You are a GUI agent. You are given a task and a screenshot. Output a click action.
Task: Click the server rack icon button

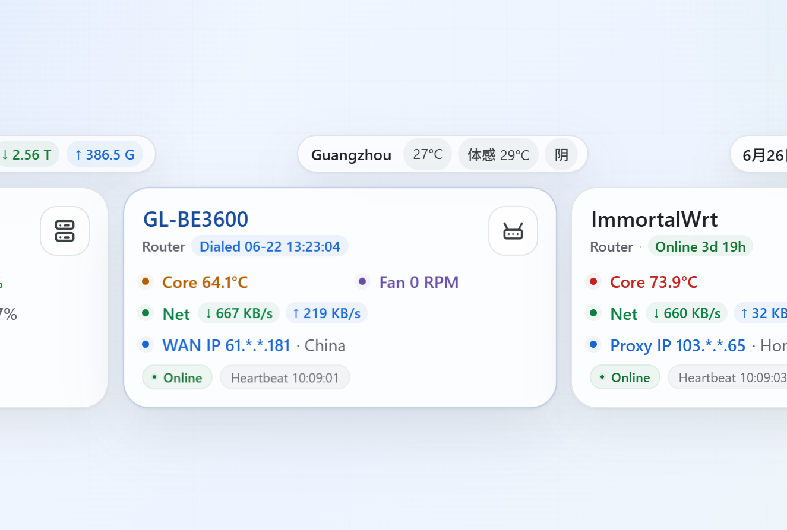pyautogui.click(x=65, y=231)
